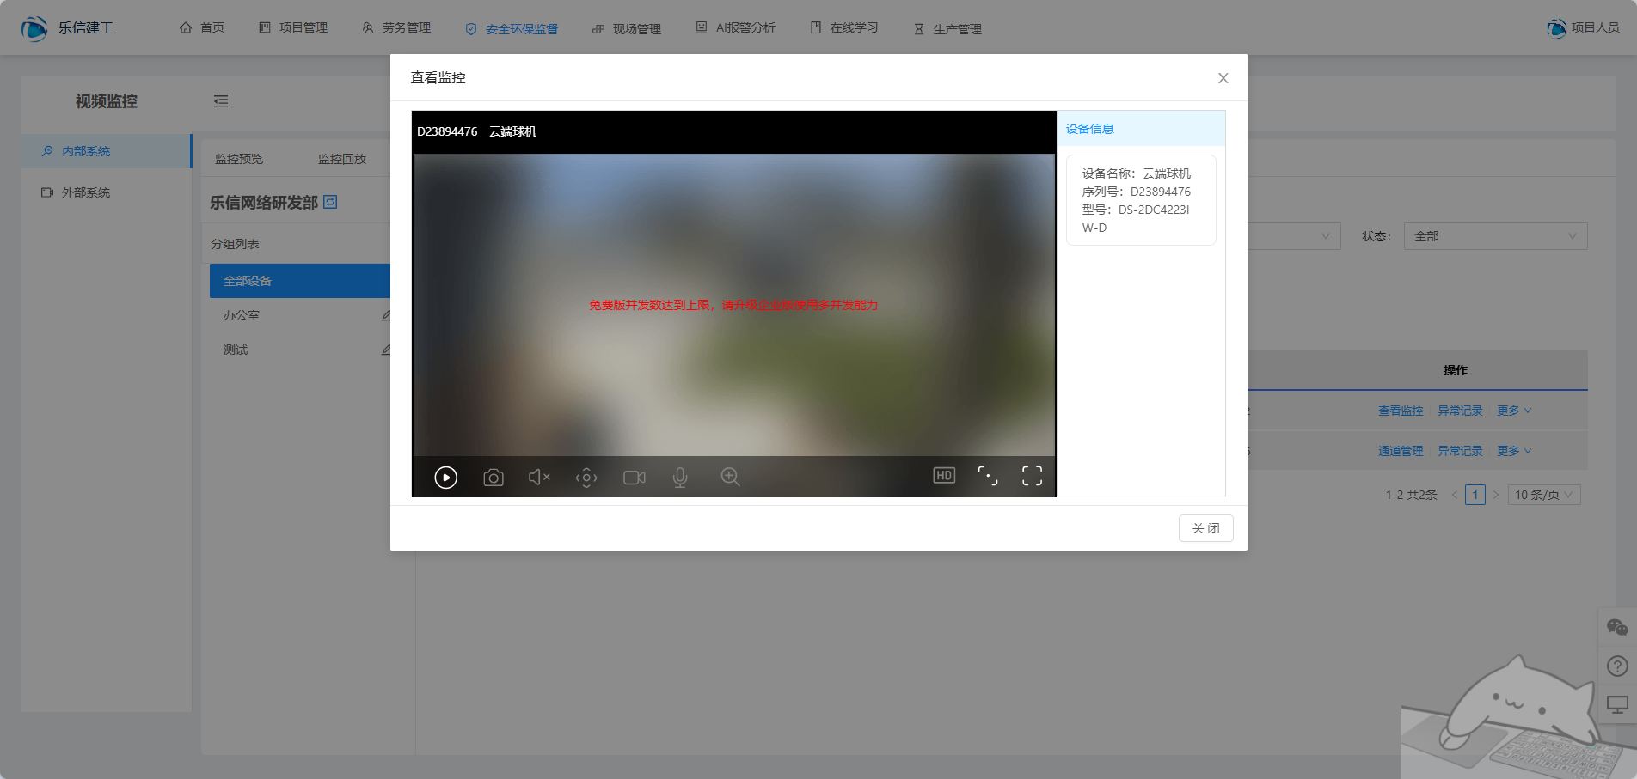1637x779 pixels.
Task: Toggle HD video quality
Action: (944, 476)
